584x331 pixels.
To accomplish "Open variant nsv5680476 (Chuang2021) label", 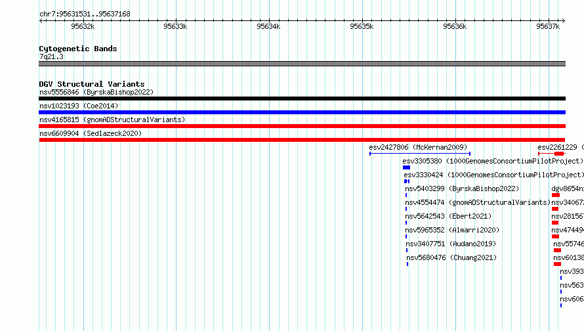I will [x=452, y=257].
